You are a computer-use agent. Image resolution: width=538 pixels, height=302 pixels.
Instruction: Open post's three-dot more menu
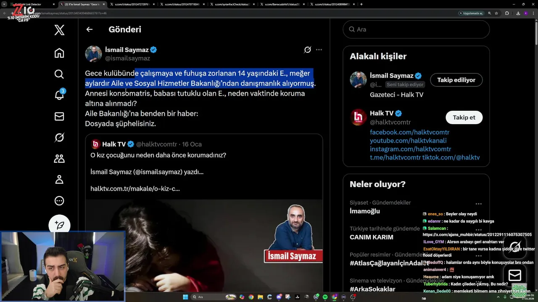pos(319,49)
